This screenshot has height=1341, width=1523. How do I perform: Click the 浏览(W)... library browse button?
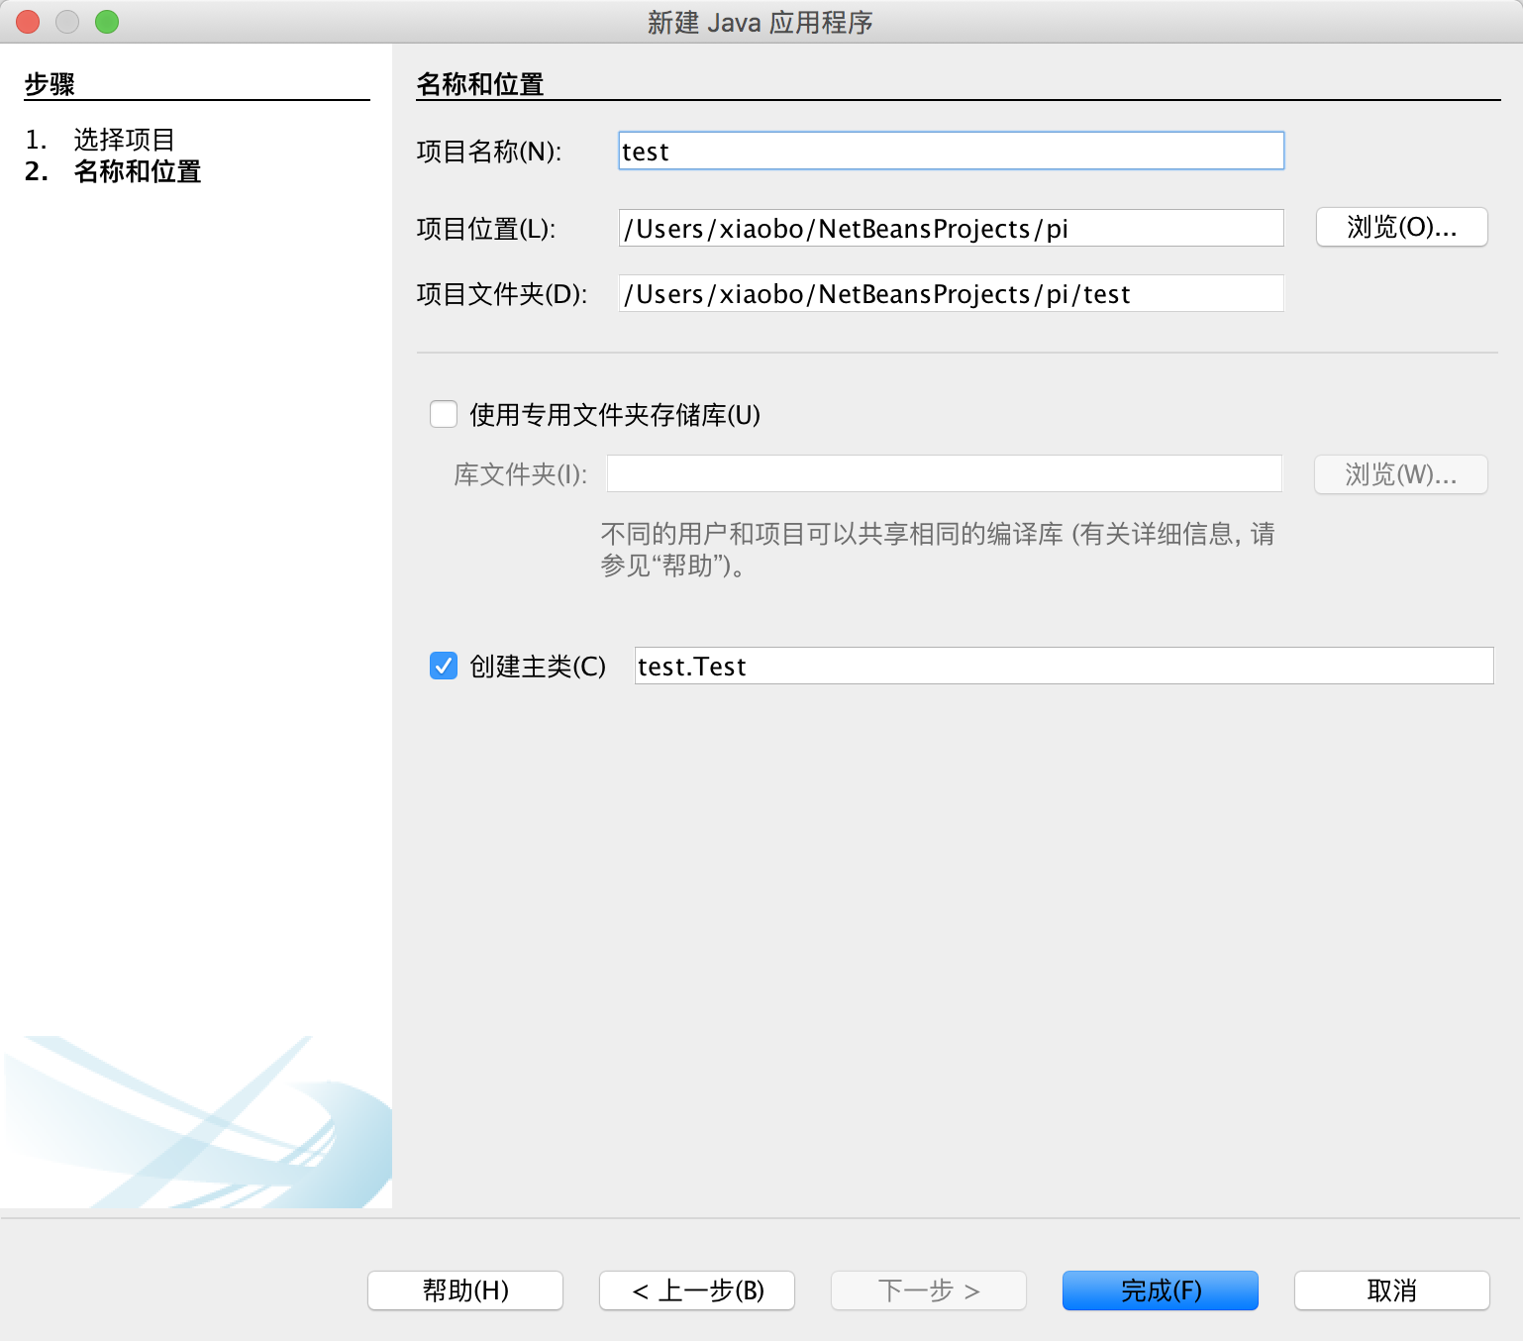coord(1400,474)
